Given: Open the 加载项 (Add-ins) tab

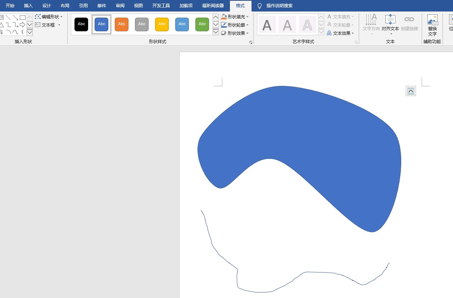Looking at the screenshot, I should click(186, 6).
